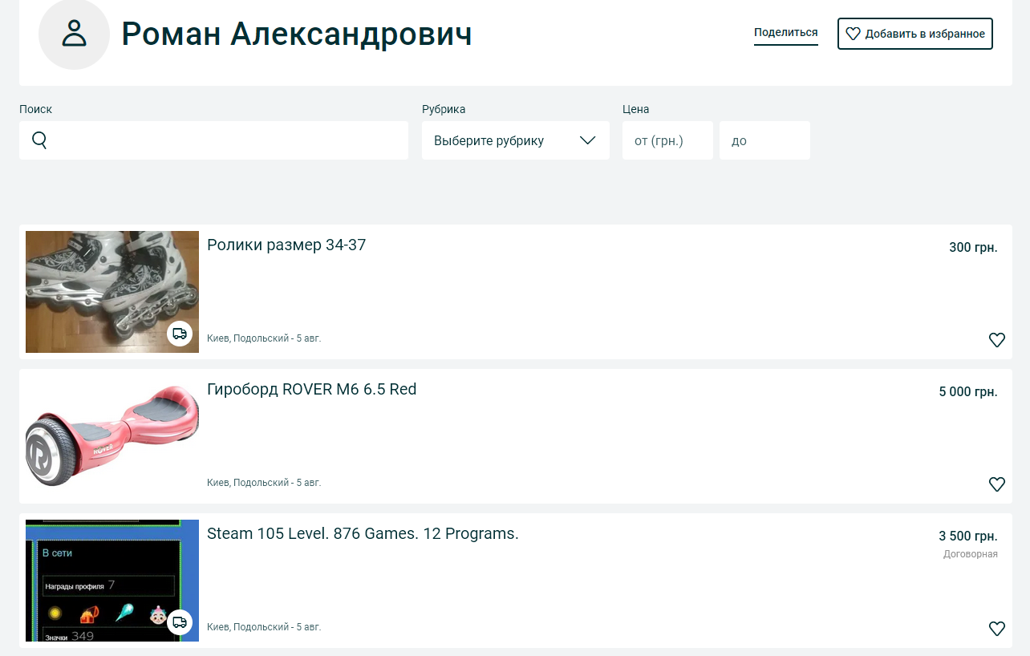Click the Цена field label
This screenshot has height=656, width=1030.
click(635, 109)
